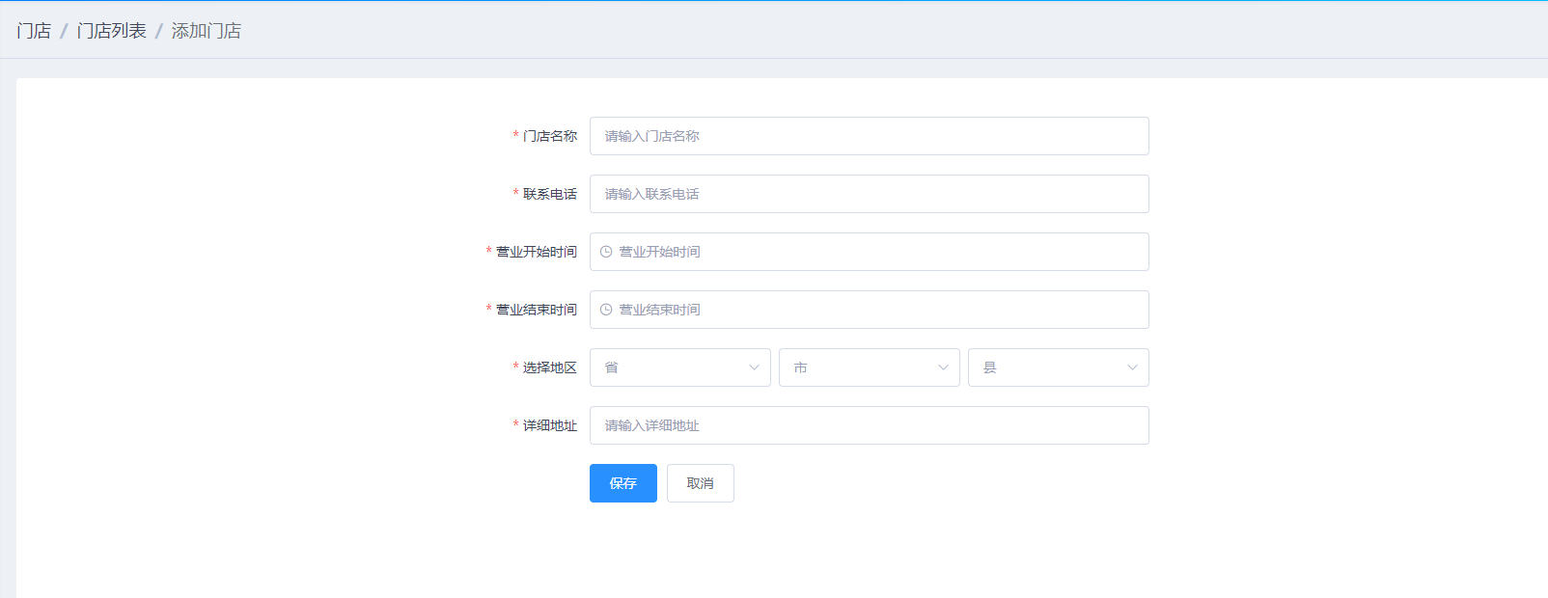Click the chevron arrow of 省 selector
1548x598 pixels.
pos(754,367)
